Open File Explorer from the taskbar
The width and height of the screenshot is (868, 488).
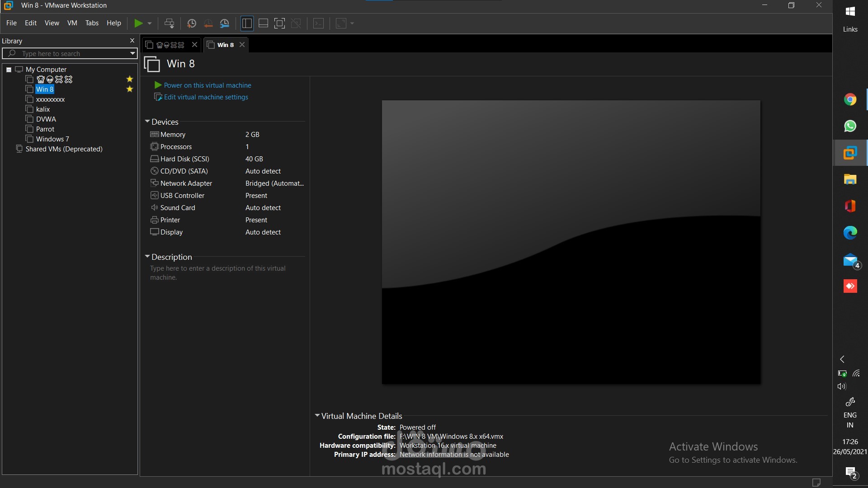[850, 179]
